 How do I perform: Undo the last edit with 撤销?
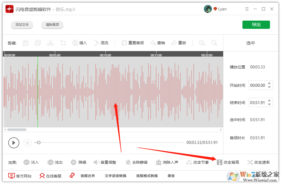pos(158,43)
